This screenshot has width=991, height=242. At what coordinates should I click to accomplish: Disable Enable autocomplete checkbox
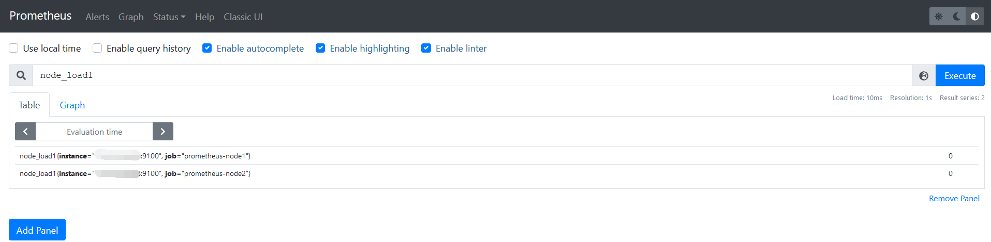coord(207,48)
